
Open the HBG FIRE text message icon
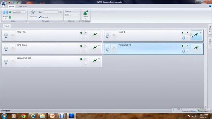6,36
